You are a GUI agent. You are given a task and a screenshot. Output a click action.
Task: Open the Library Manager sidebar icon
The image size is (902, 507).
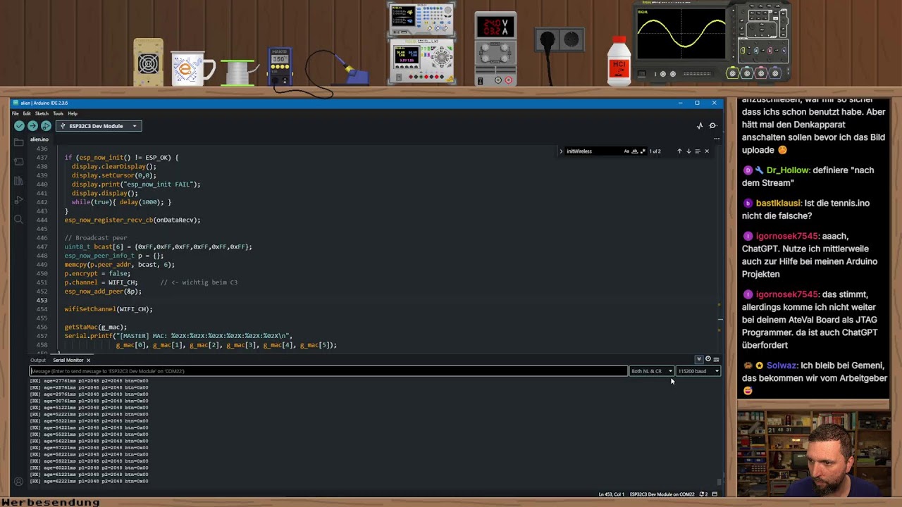click(x=18, y=181)
